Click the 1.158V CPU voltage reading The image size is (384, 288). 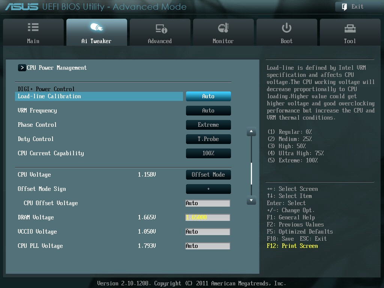[x=147, y=175]
